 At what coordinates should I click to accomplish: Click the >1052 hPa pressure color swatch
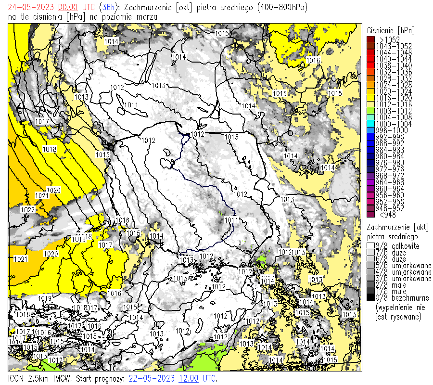pyautogui.click(x=370, y=39)
